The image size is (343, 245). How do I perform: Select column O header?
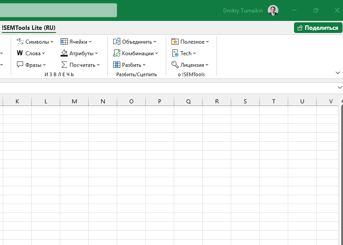pos(131,101)
